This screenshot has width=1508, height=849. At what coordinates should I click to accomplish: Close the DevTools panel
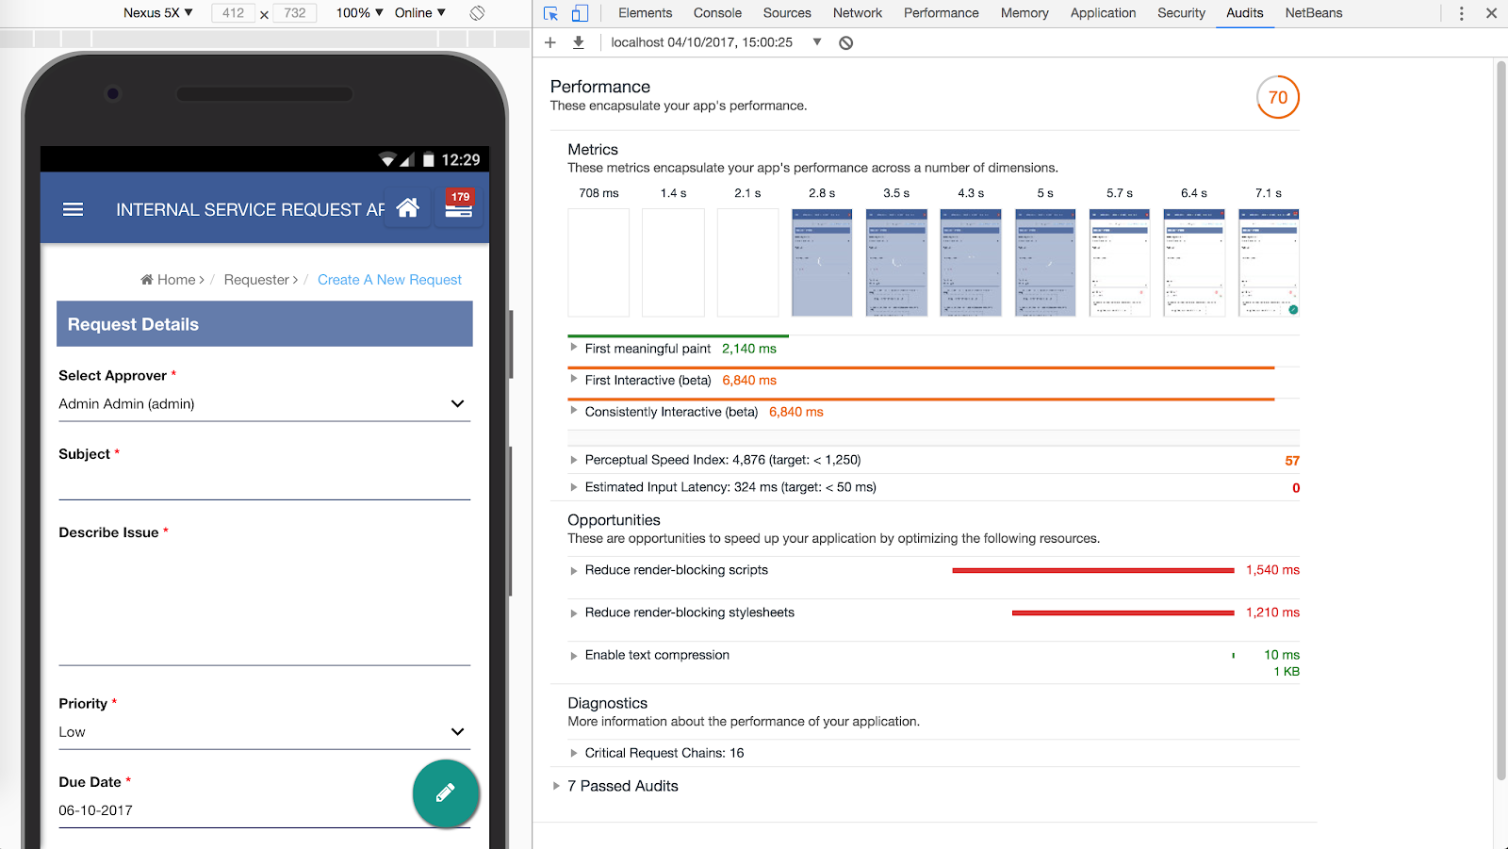(1491, 13)
